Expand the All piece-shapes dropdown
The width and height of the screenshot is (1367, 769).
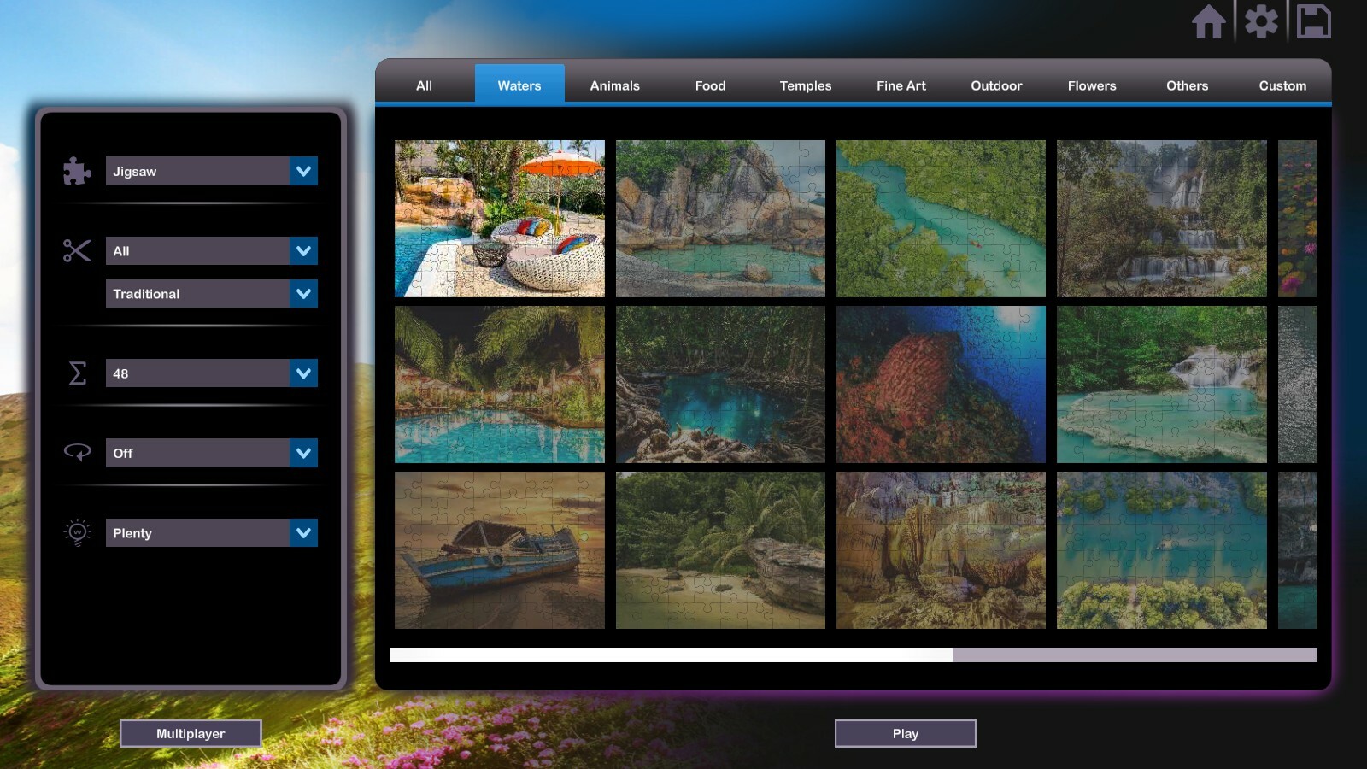coord(211,250)
